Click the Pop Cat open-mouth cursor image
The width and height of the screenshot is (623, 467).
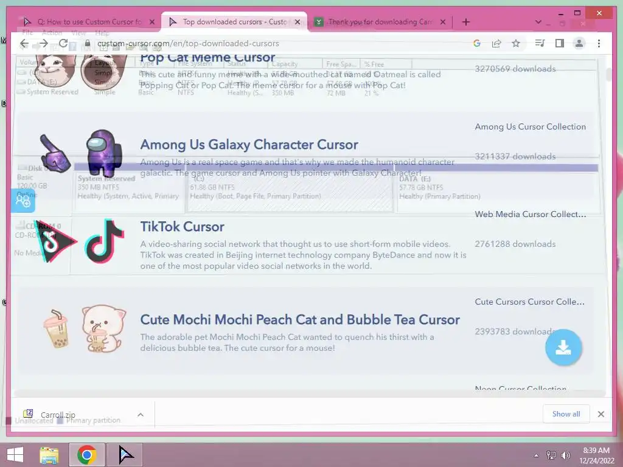(103, 71)
